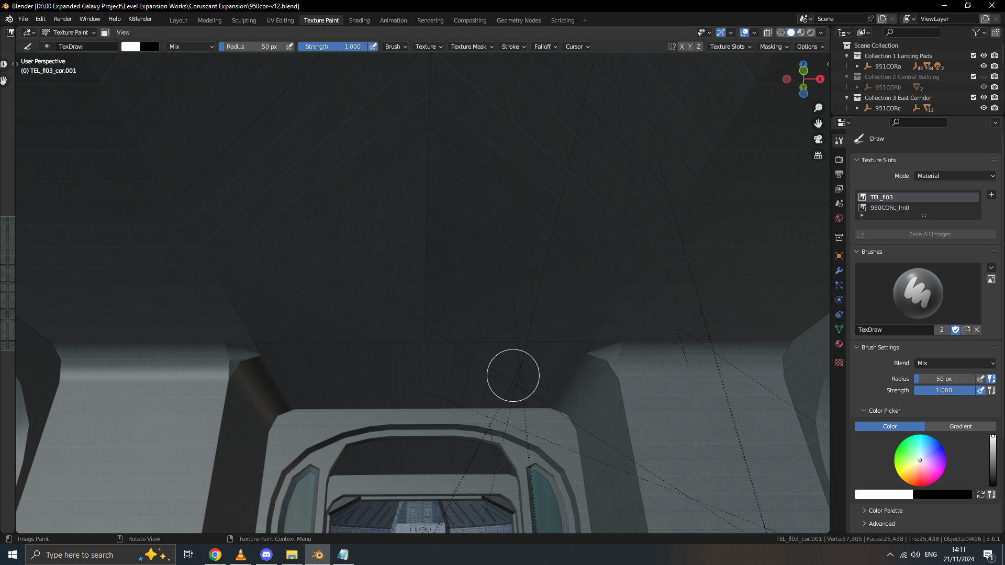
Task: Toggle fake user shield for TexDraw brush
Action: pos(955,330)
